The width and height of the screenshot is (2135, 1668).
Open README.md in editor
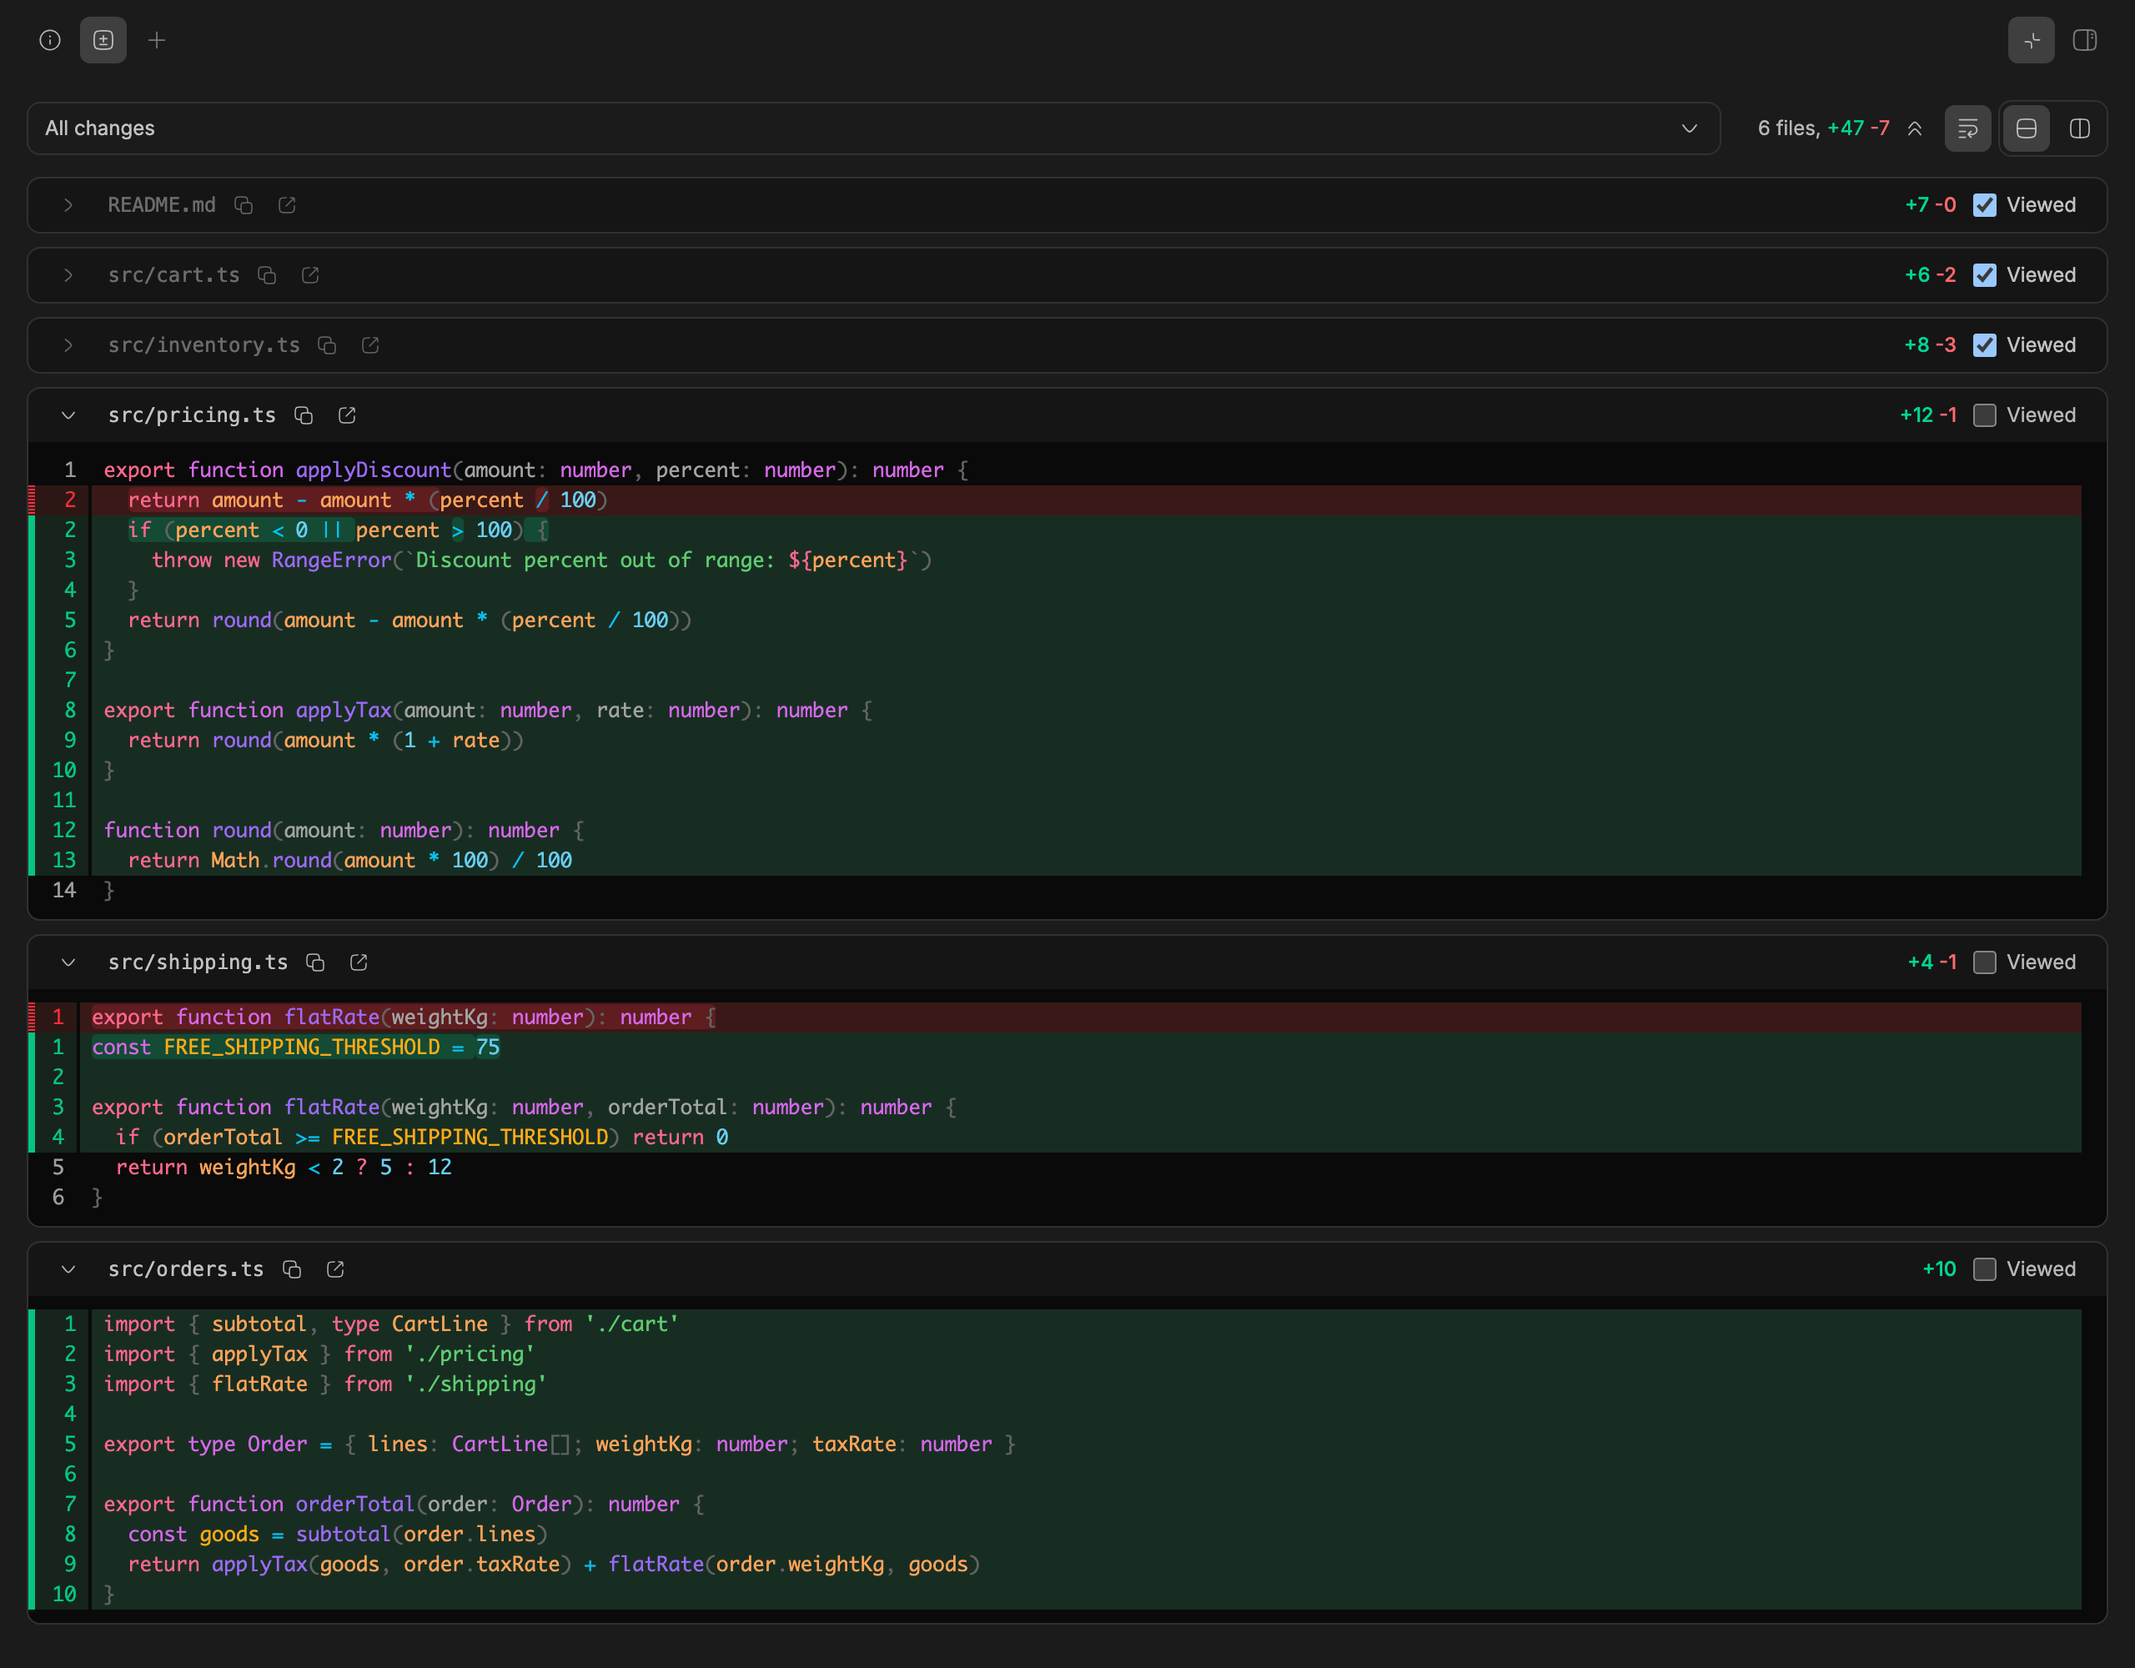286,205
